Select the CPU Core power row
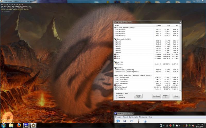Viewport: 206px width, 128px height. tap(146, 64)
